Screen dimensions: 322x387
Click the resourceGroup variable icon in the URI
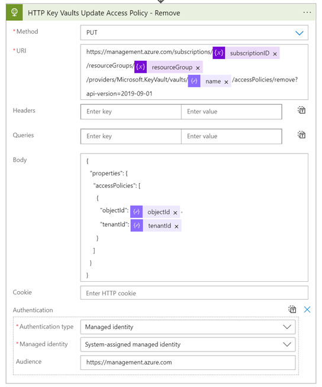[140, 67]
